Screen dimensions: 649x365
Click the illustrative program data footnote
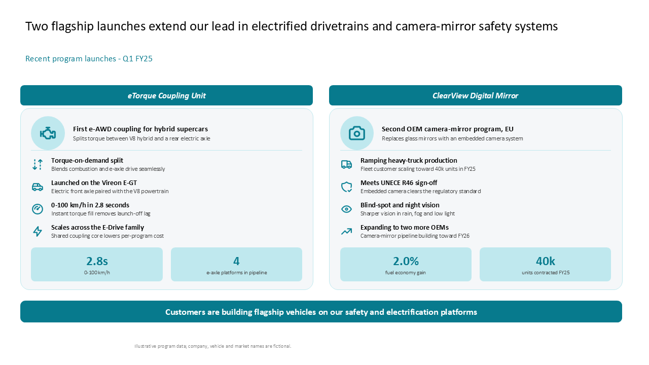213,346
